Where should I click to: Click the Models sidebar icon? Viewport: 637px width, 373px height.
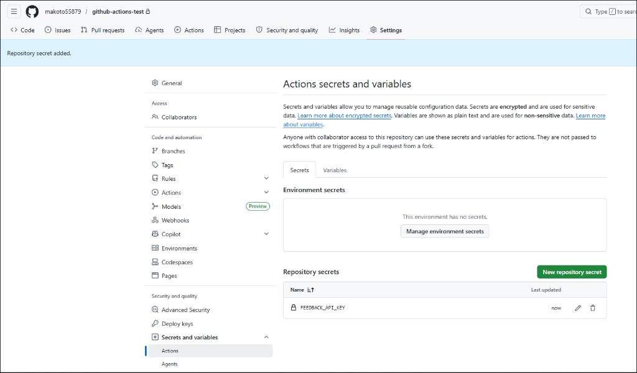pyautogui.click(x=155, y=206)
